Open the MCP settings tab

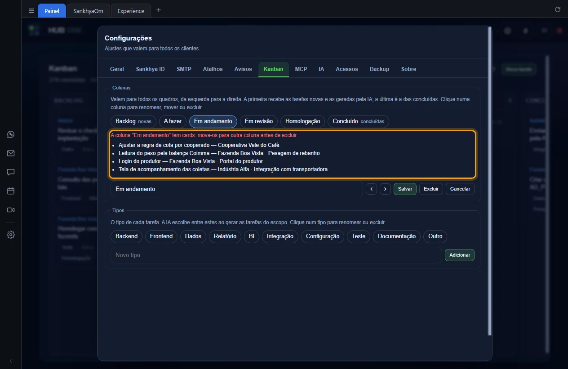[301, 69]
